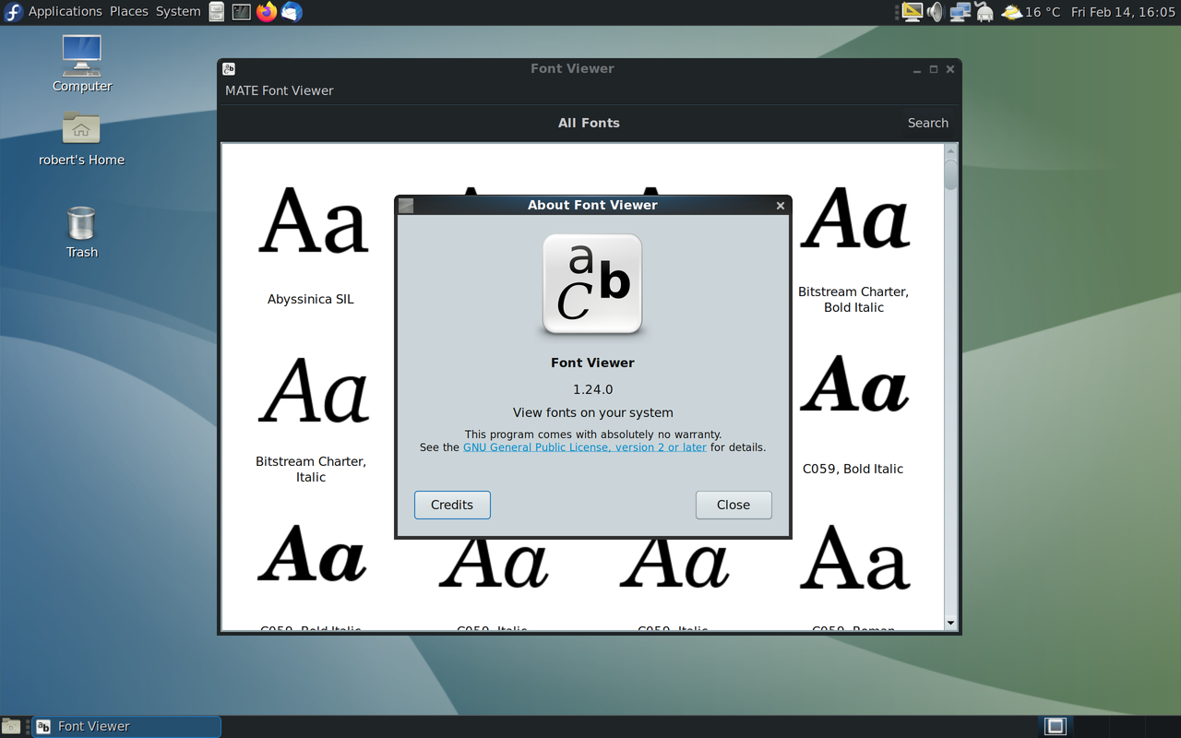
Task: Open the GNU General Public License link
Action: pyautogui.click(x=585, y=447)
